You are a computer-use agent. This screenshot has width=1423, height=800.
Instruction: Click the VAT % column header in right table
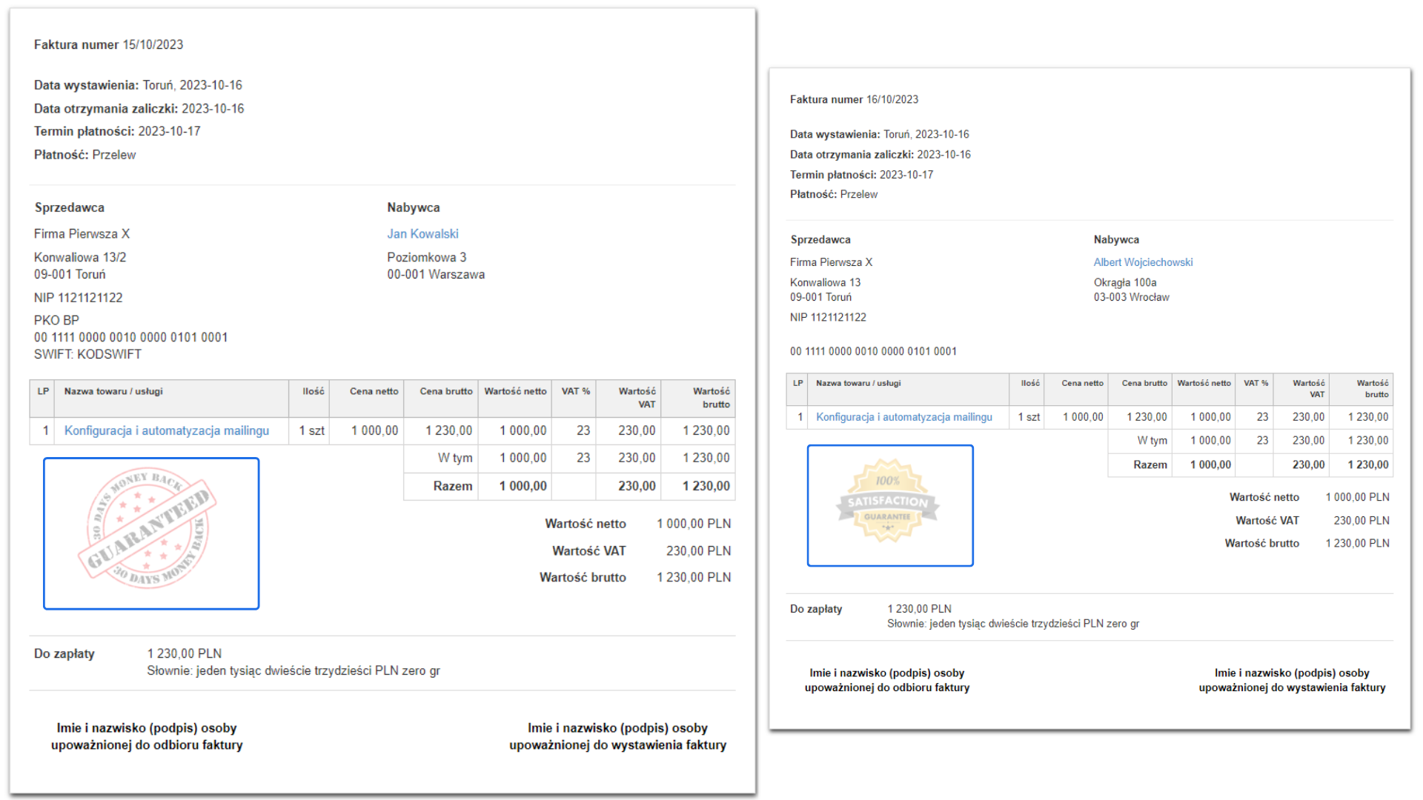pyautogui.click(x=1256, y=383)
